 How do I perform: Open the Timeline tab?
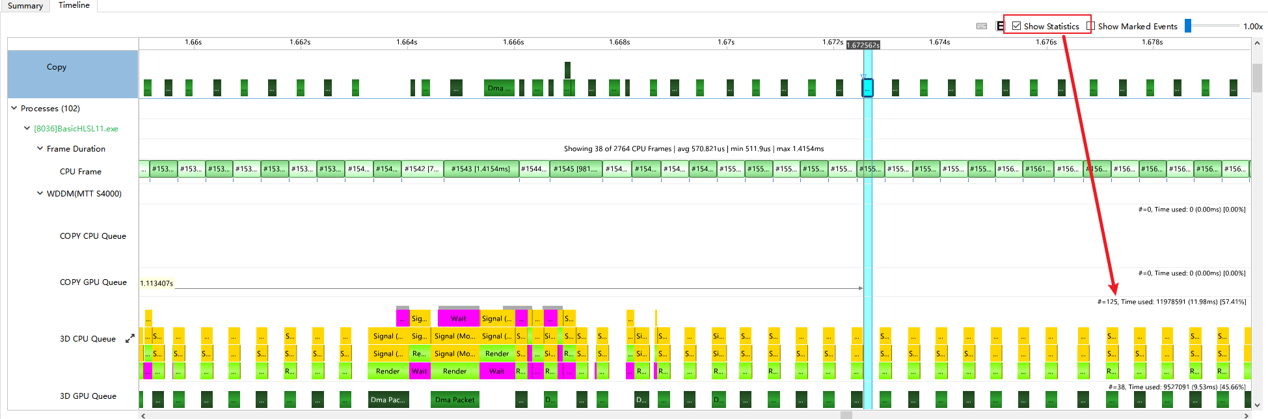(74, 5)
